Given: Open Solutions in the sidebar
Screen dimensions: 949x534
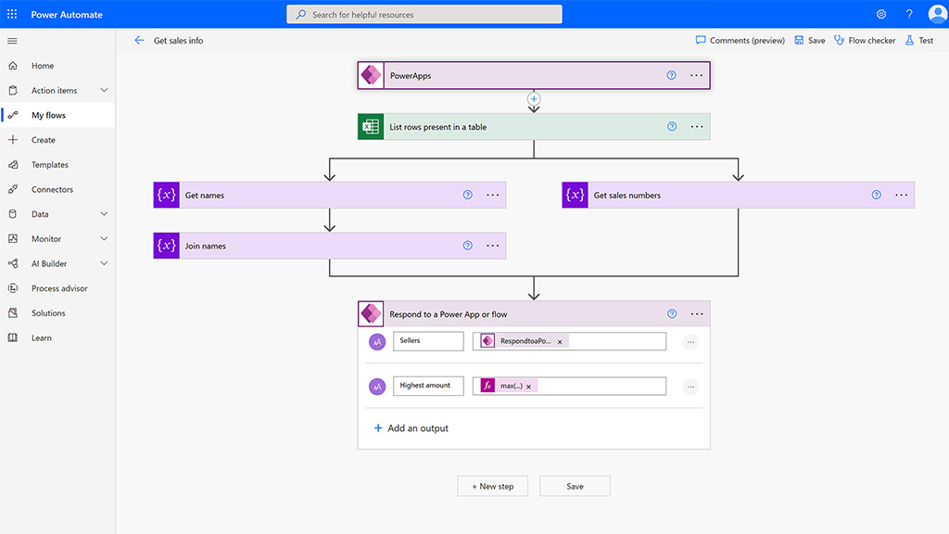Looking at the screenshot, I should [57, 313].
